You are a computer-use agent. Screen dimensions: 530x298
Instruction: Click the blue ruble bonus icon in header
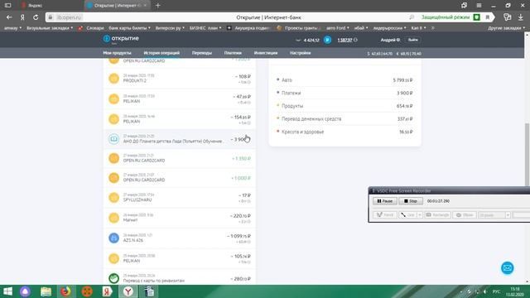pyautogui.click(x=327, y=40)
